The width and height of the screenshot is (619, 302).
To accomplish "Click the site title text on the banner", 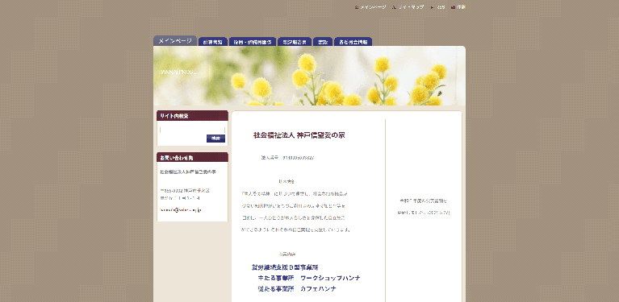I will click(x=178, y=72).
